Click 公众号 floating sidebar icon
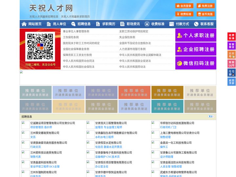 231,55
